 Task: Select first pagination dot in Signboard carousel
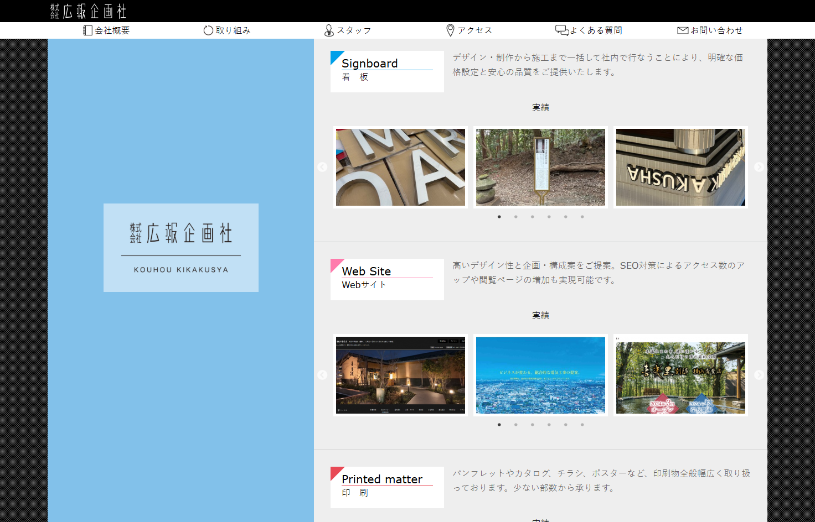click(x=499, y=217)
